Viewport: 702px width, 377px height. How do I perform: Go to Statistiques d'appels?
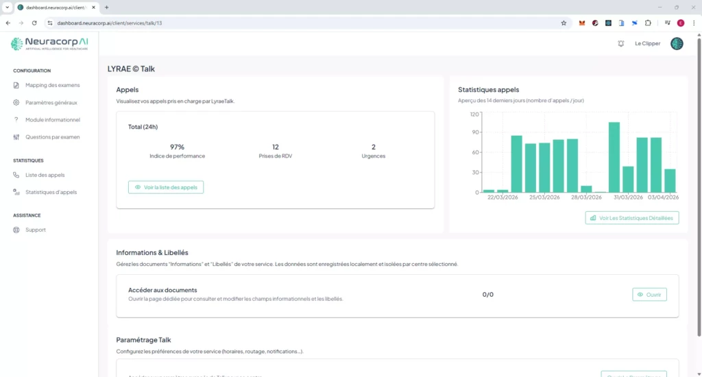tap(51, 192)
